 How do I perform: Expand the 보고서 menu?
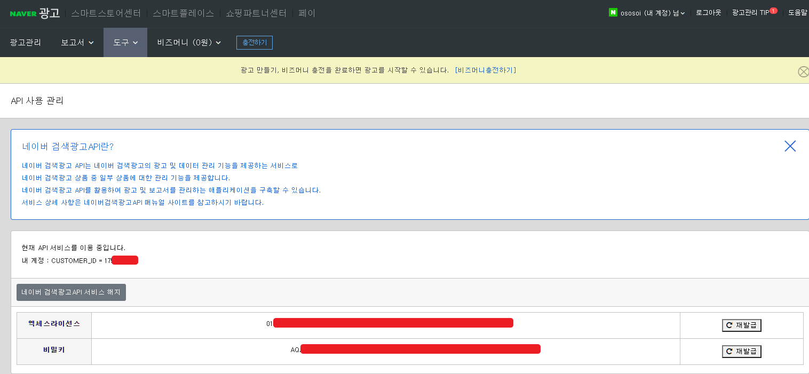point(77,42)
